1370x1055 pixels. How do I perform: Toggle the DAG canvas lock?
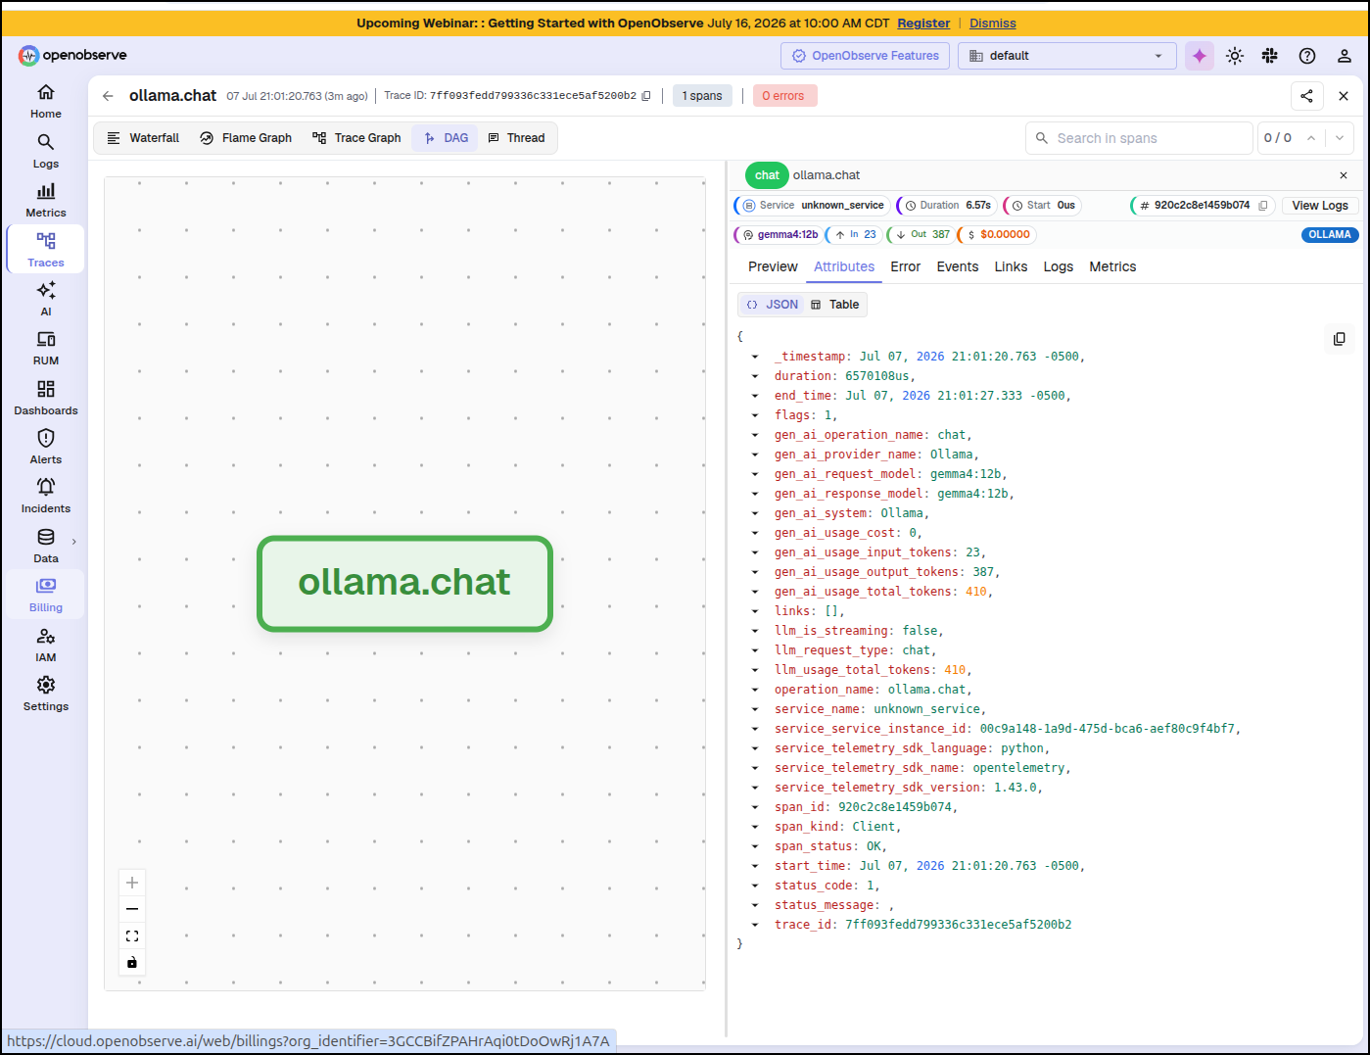click(x=132, y=963)
